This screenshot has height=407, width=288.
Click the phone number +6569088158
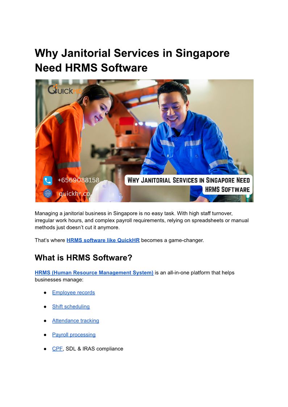pos(78,180)
